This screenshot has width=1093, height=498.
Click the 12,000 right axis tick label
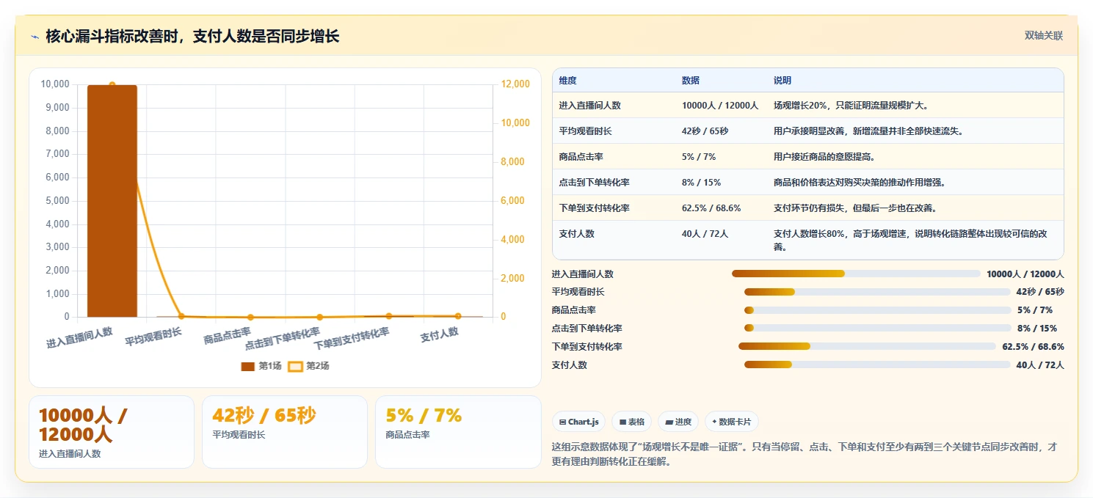click(x=515, y=84)
